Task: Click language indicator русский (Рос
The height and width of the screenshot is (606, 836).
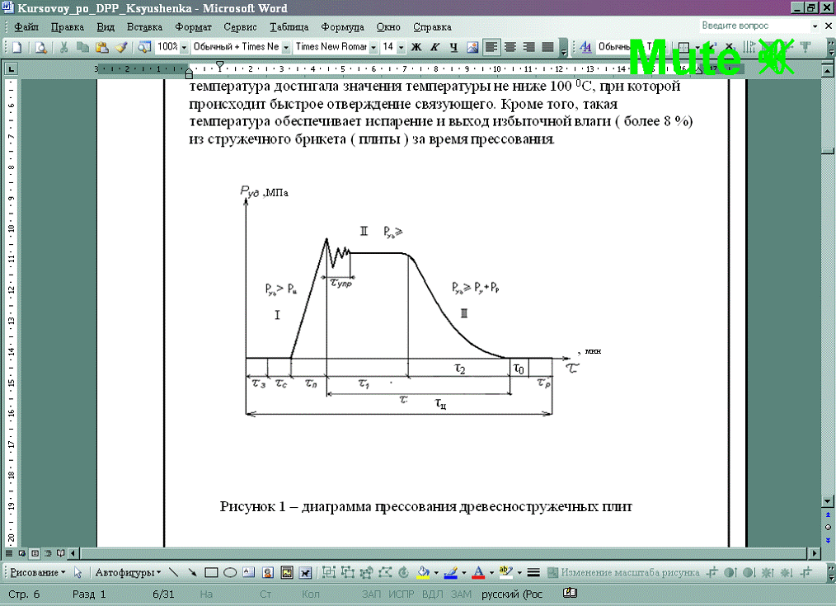Action: 512,594
